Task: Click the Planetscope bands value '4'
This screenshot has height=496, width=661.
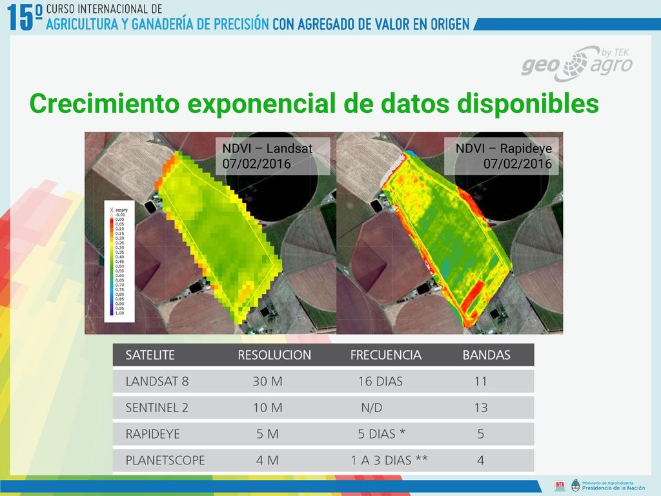Action: click(x=480, y=460)
